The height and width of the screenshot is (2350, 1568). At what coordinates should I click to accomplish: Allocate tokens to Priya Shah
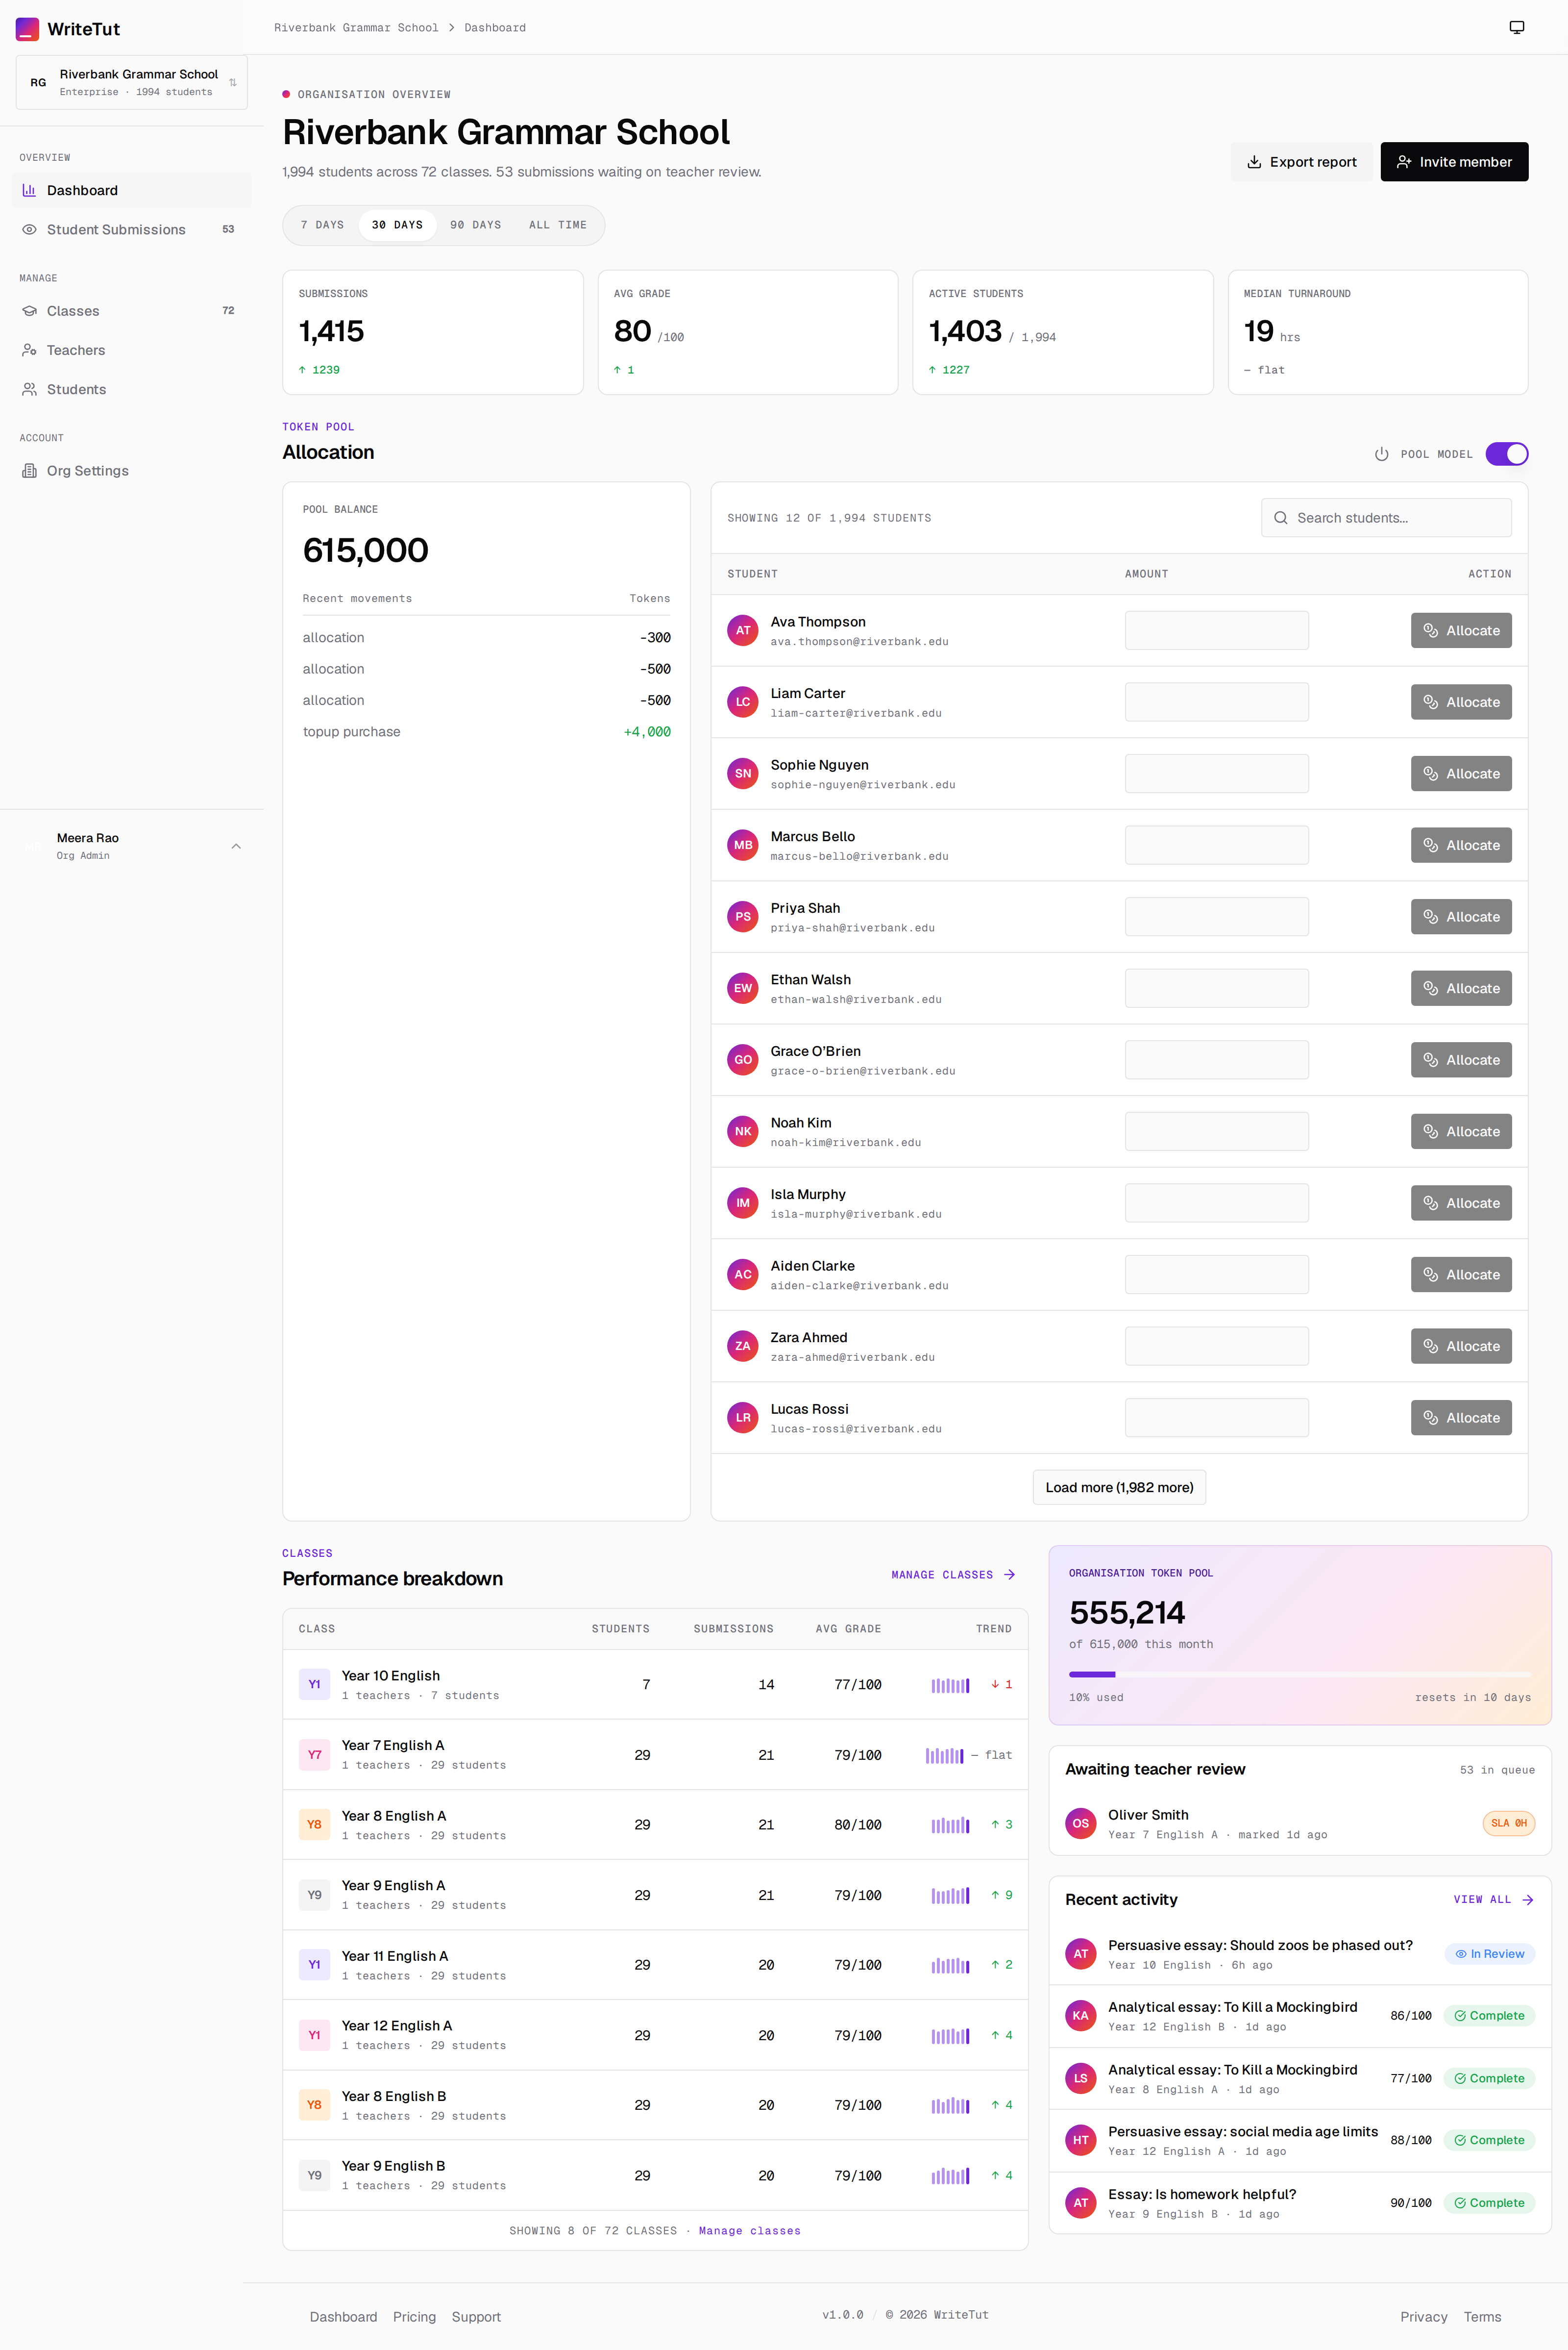tap(1461, 916)
